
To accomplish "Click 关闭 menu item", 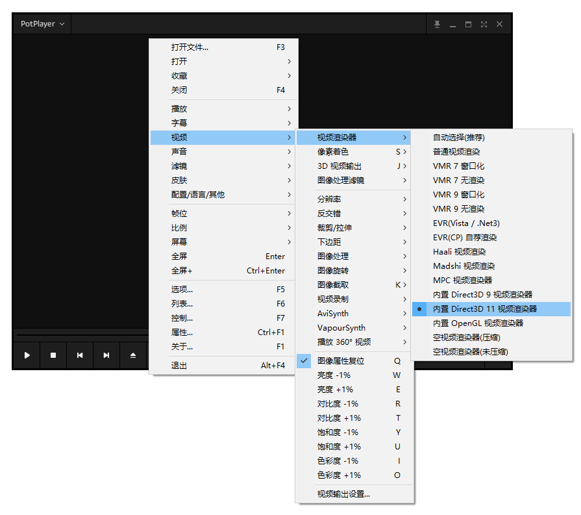I will (x=222, y=90).
